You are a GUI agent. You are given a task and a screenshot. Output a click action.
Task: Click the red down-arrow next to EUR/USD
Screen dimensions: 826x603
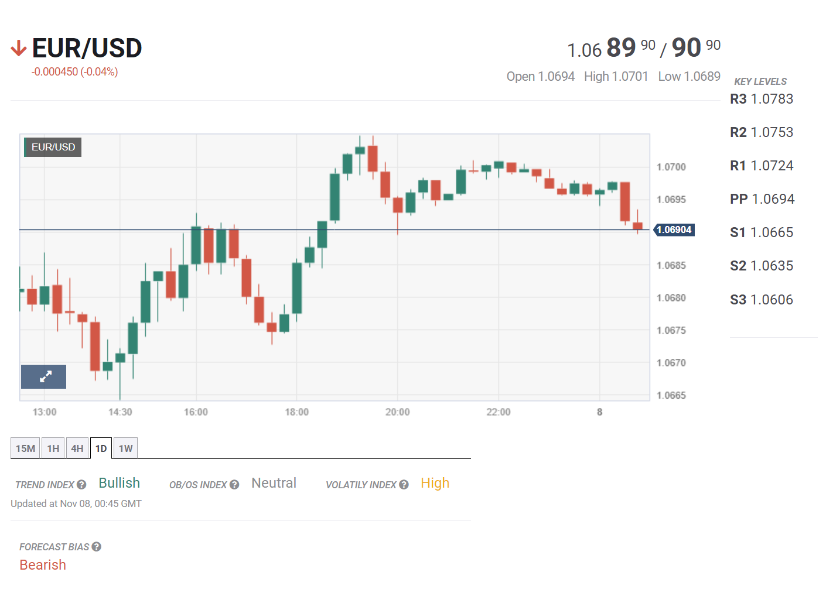[x=19, y=48]
